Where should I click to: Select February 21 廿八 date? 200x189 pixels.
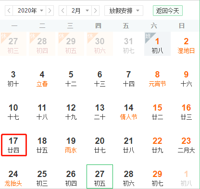[128, 145]
